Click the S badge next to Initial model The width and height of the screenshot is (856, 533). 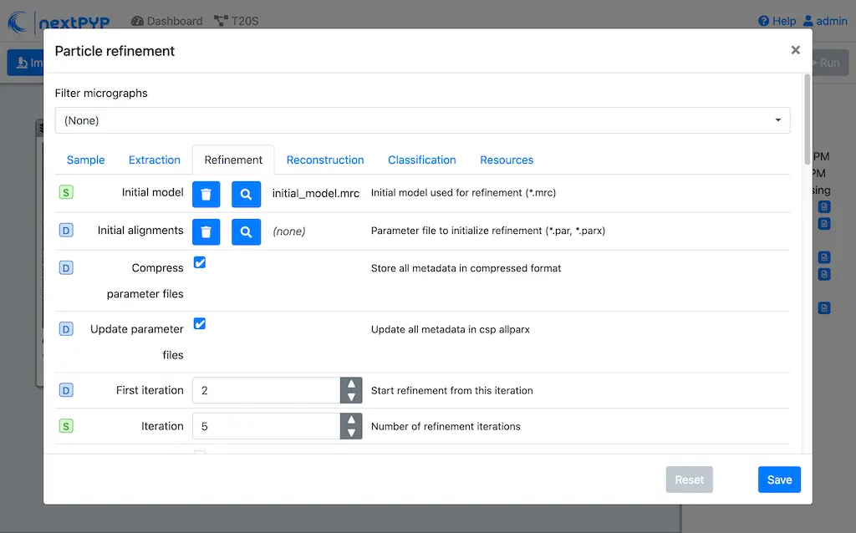point(66,193)
